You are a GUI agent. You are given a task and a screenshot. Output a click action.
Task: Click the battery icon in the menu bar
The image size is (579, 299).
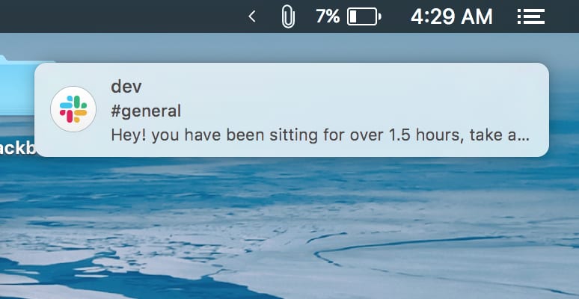tap(364, 16)
